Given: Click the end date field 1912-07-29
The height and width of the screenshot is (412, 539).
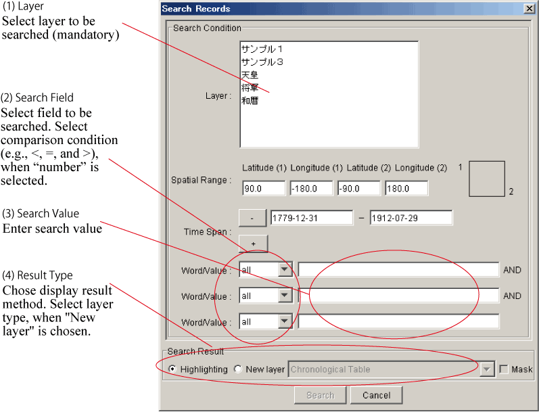Looking at the screenshot, I should [x=411, y=218].
